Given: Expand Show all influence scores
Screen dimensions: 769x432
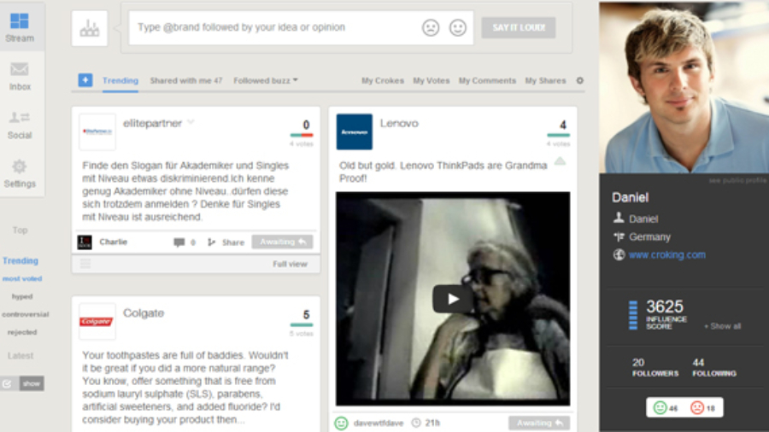Looking at the screenshot, I should point(722,326).
